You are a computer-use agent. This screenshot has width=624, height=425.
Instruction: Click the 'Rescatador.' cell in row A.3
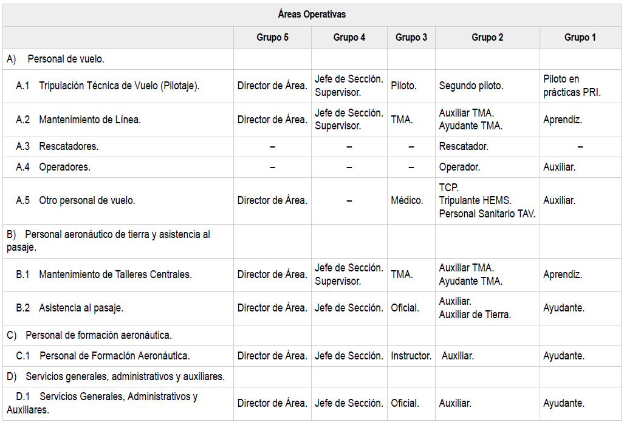coord(464,147)
